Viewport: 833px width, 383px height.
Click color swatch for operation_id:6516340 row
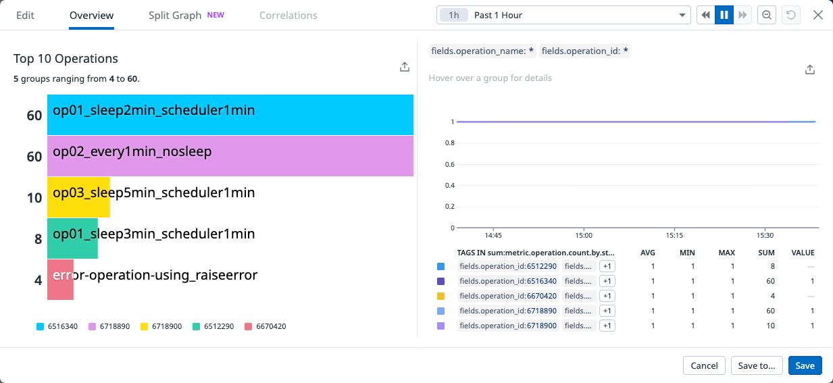coord(441,281)
